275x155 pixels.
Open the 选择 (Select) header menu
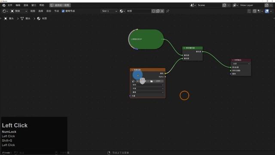tap(41, 11)
